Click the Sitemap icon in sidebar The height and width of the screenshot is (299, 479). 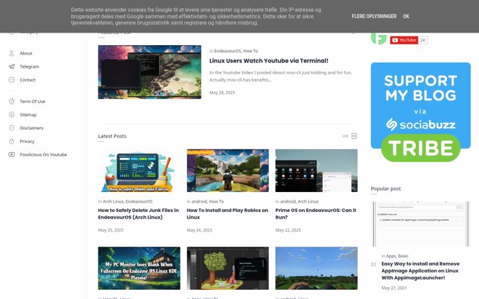[x=11, y=115]
